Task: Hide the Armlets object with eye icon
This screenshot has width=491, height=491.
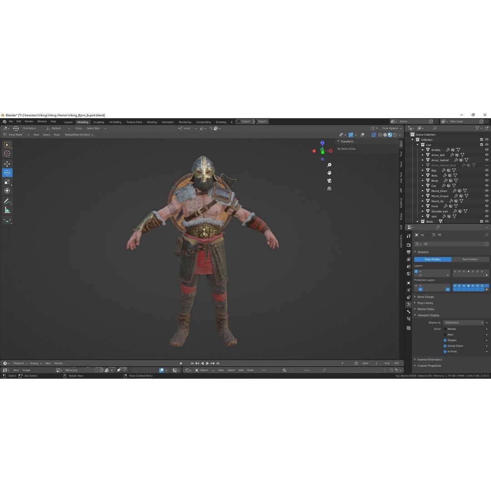Action: coord(486,150)
